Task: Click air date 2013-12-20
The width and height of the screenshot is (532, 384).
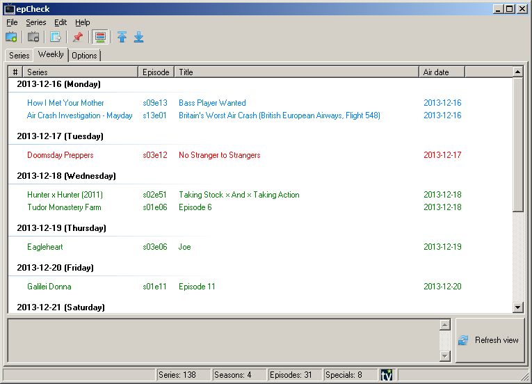Action: click(x=442, y=287)
